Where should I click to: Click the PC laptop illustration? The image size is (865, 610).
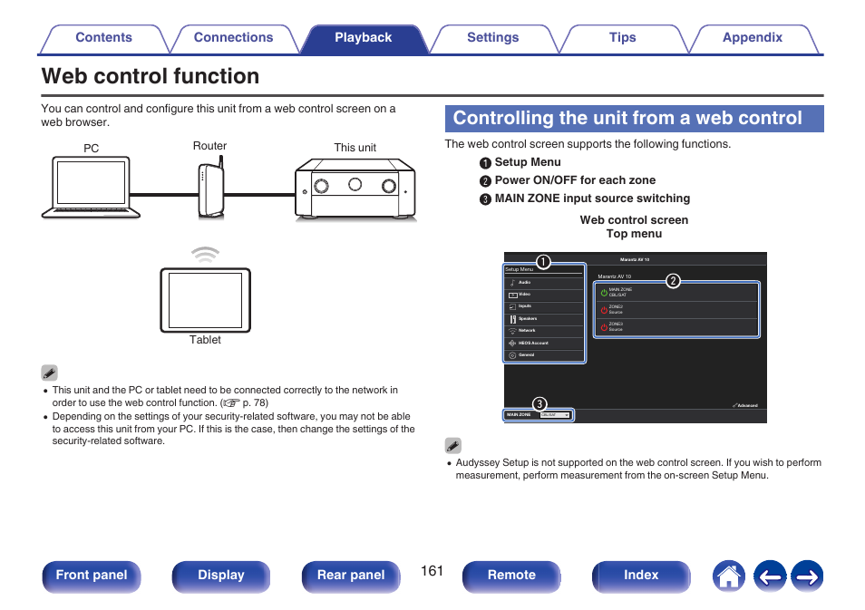click(91, 187)
